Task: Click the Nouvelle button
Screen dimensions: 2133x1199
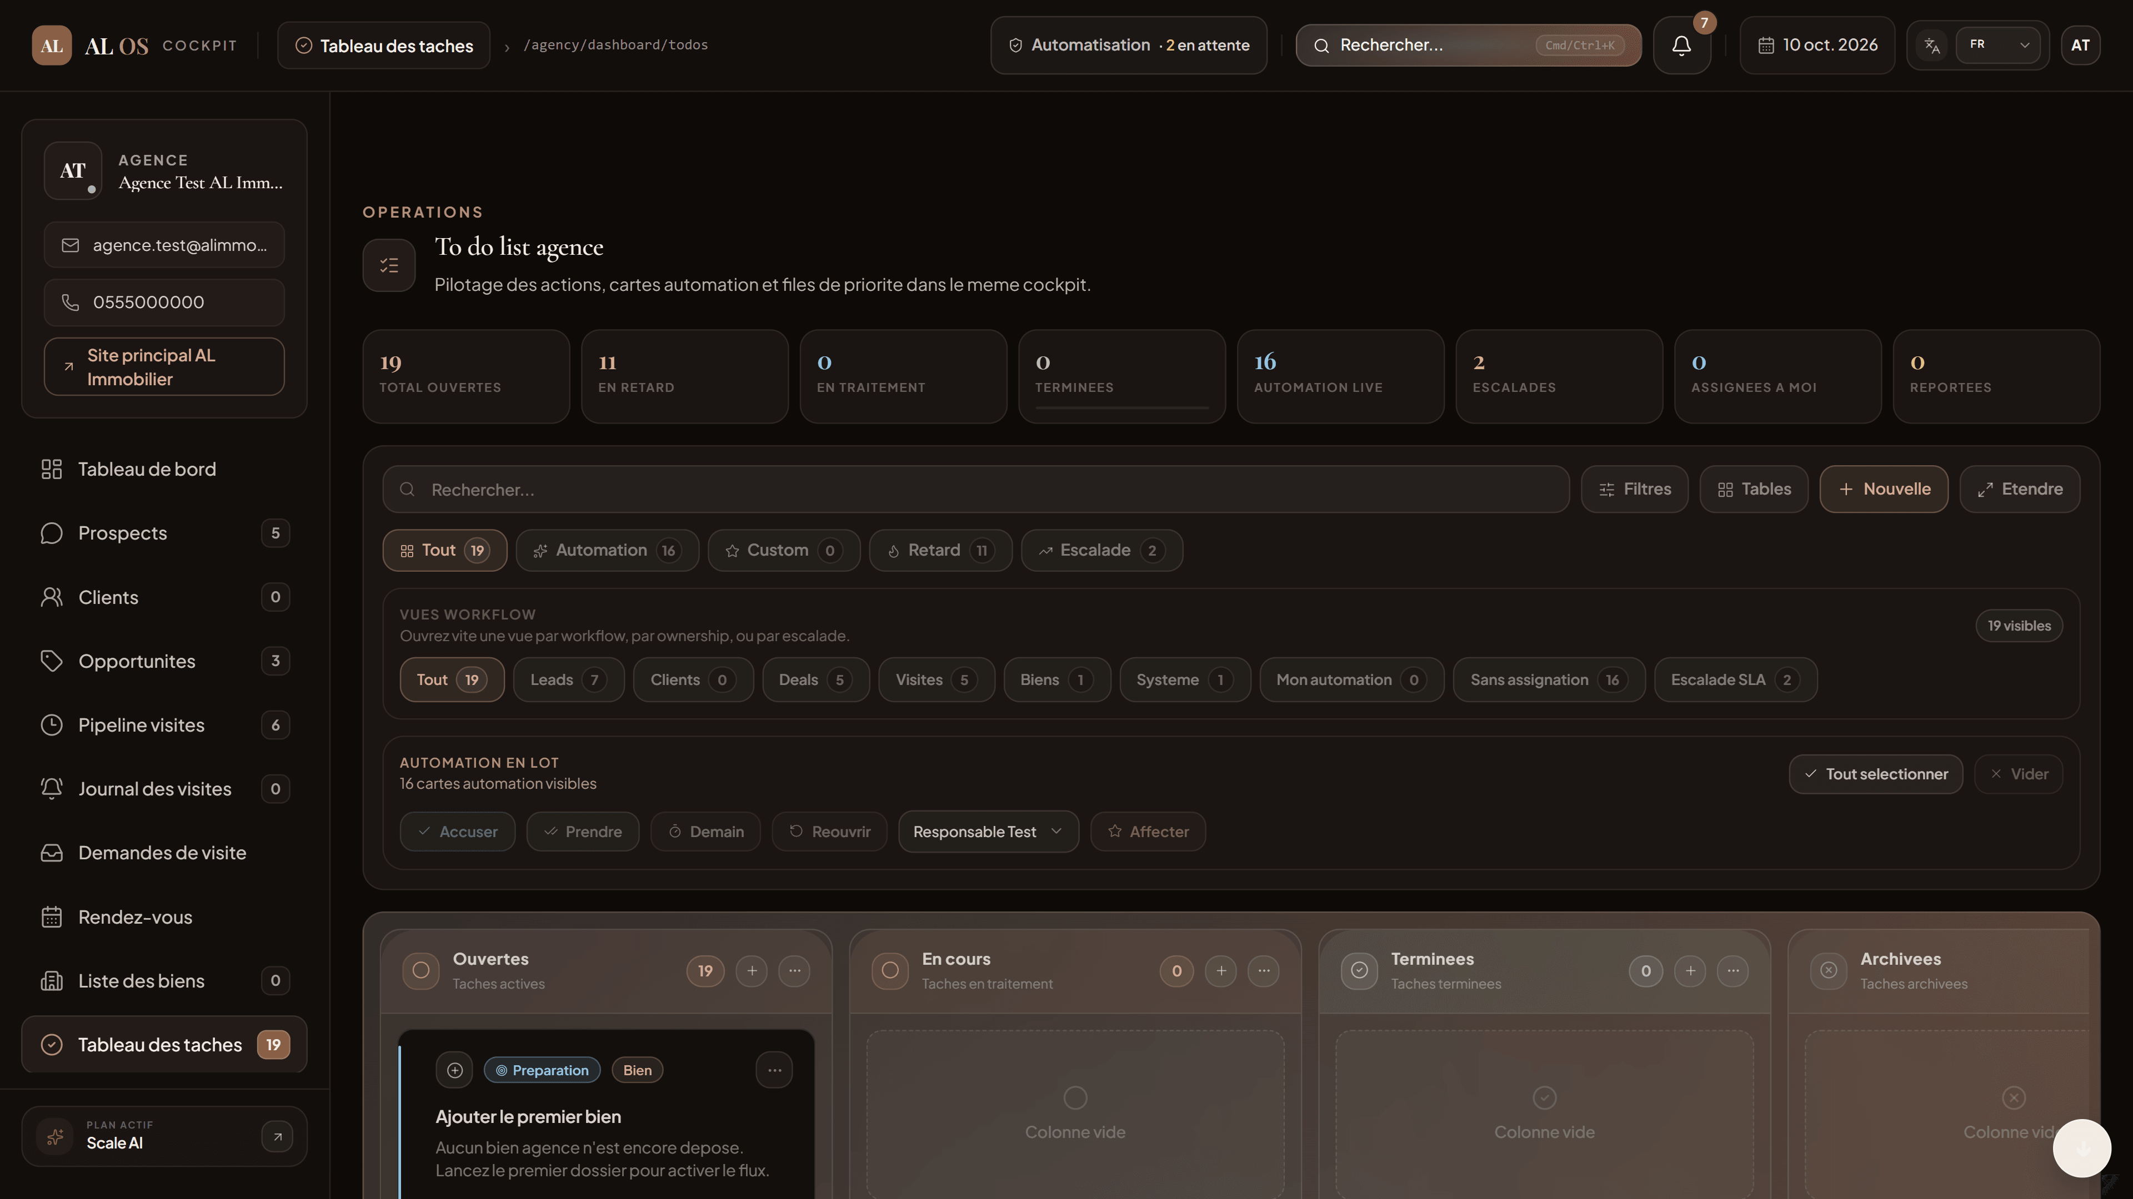Action: (1884, 489)
